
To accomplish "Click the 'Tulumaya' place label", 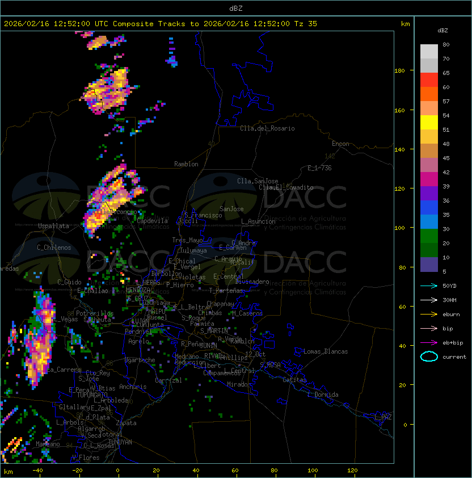I will pos(193,250).
